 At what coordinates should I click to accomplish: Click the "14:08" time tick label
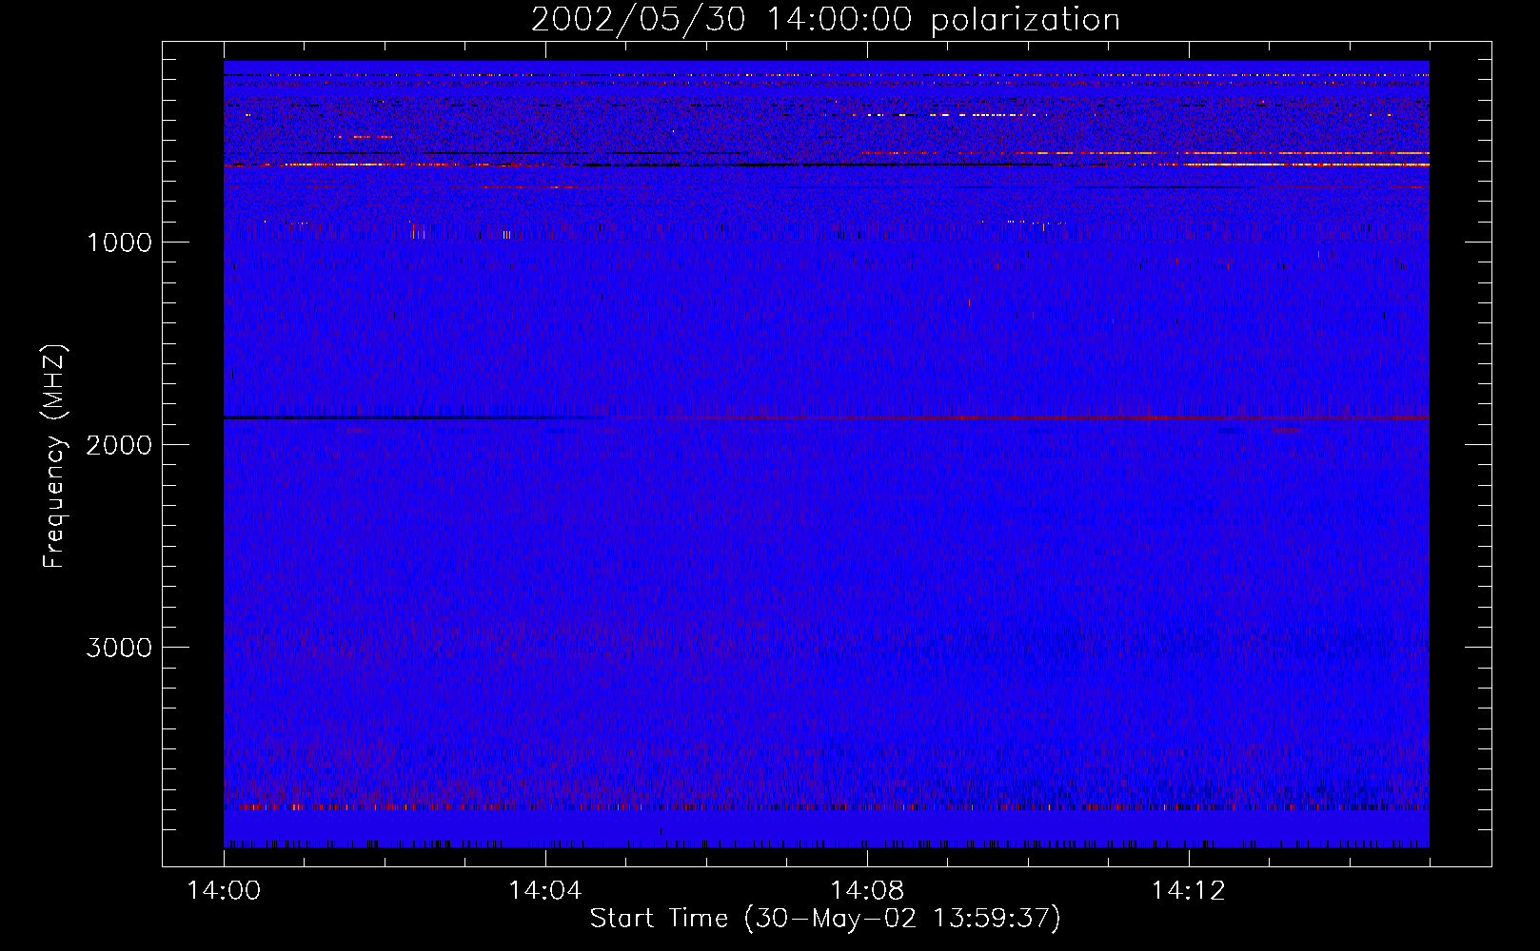coord(867,891)
